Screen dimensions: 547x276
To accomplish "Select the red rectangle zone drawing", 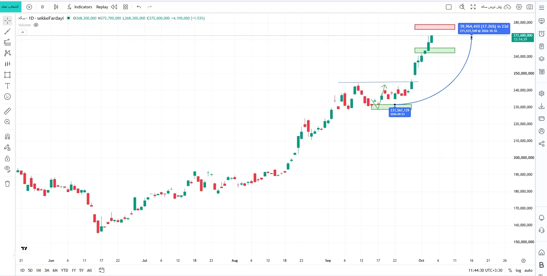I will pos(435,27).
